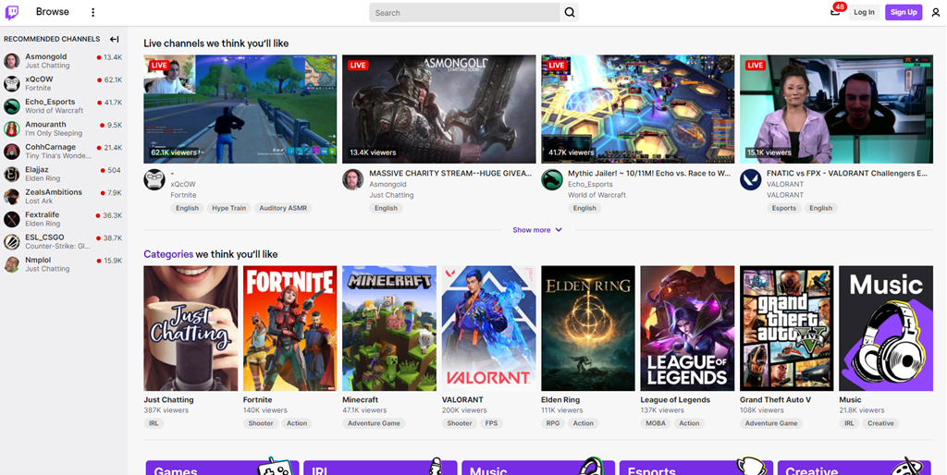The width and height of the screenshot is (947, 475).
Task: Click the Log In button
Action: click(x=864, y=12)
